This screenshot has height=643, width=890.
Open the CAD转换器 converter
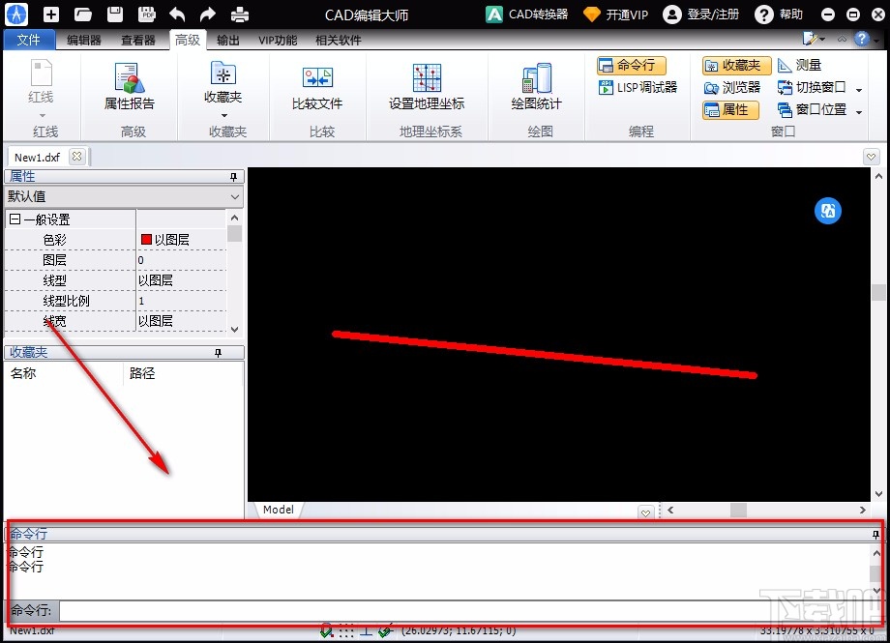(x=525, y=14)
